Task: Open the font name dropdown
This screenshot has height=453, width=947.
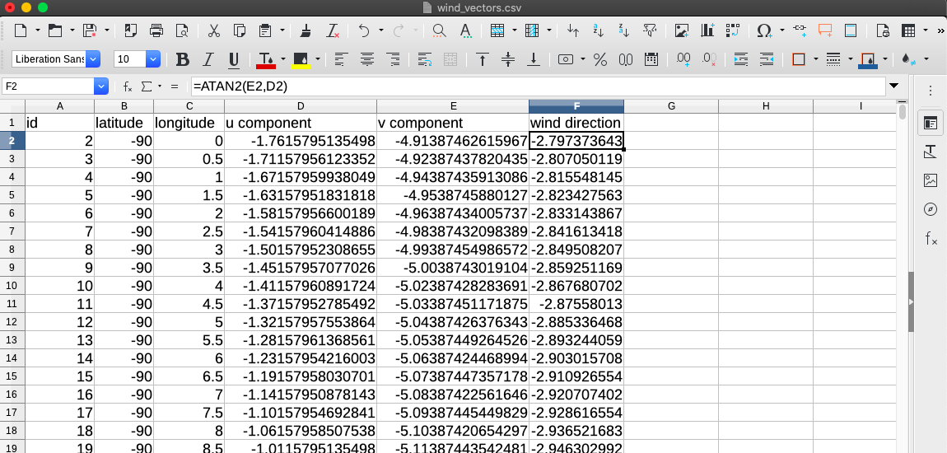Action: [x=93, y=59]
